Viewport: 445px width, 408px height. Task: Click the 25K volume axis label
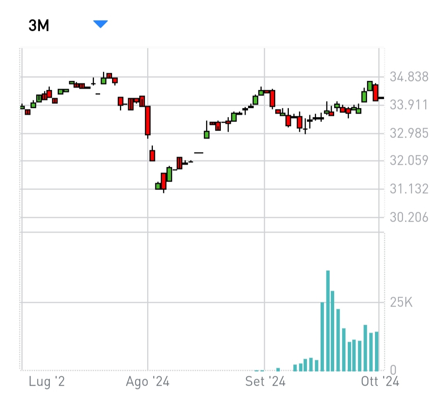click(x=401, y=302)
